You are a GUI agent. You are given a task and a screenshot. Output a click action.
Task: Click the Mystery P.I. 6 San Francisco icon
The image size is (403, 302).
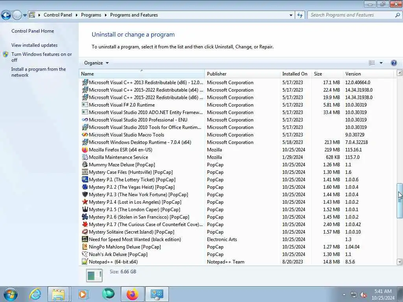[85, 217]
